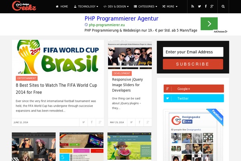Image resolution: width=241 pixels, height=161 pixels.
Task: Expand the Technology dropdown menu
Action: coord(86,6)
